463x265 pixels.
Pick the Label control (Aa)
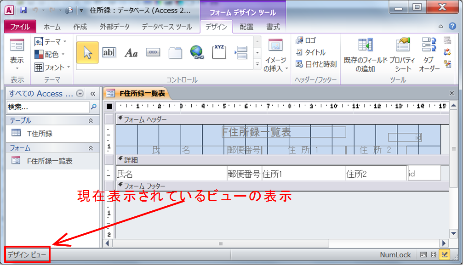point(131,53)
